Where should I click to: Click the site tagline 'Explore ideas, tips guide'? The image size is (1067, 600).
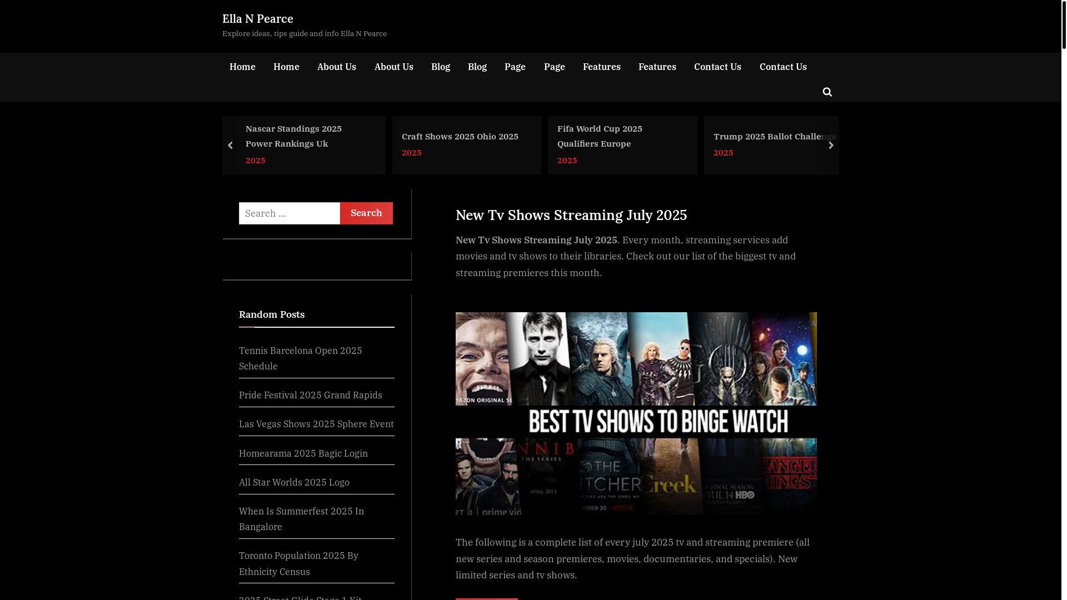click(x=305, y=33)
